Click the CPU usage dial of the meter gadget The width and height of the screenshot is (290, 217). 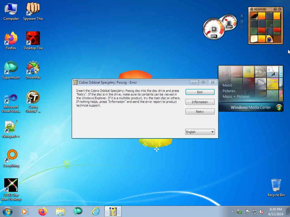[214, 29]
